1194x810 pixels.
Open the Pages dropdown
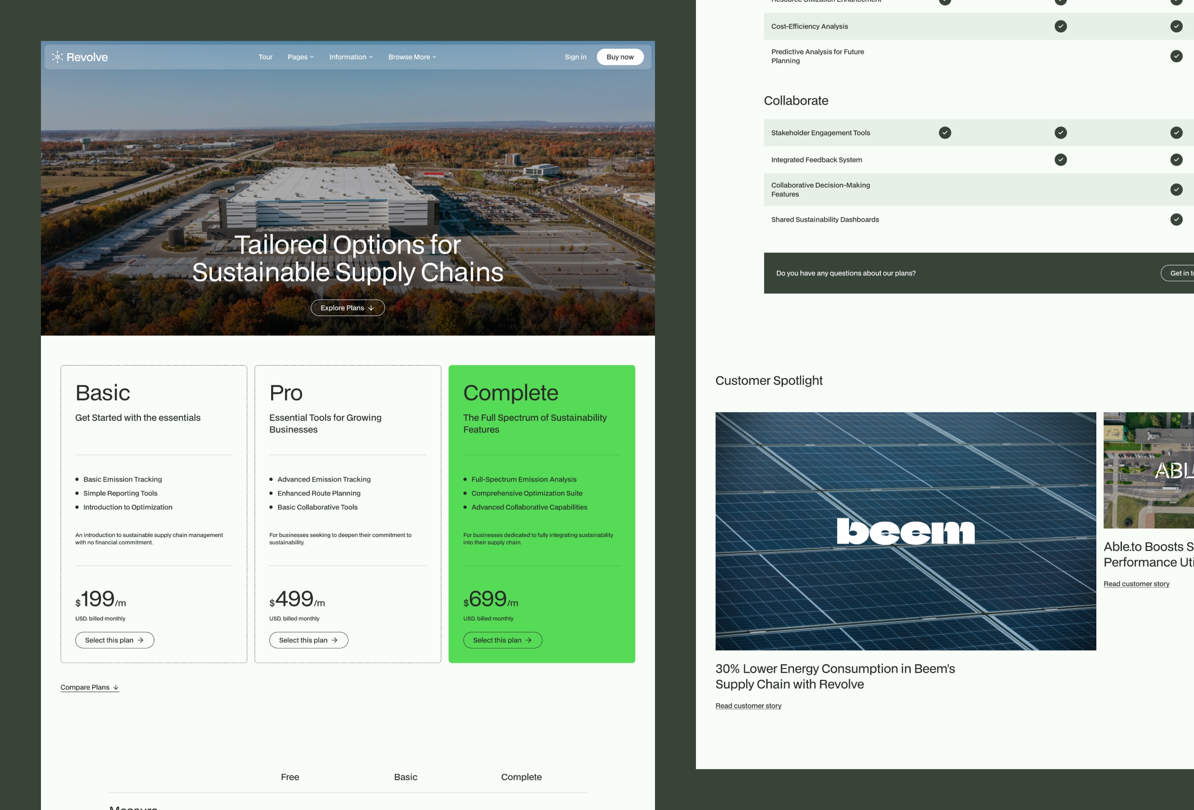coord(300,57)
